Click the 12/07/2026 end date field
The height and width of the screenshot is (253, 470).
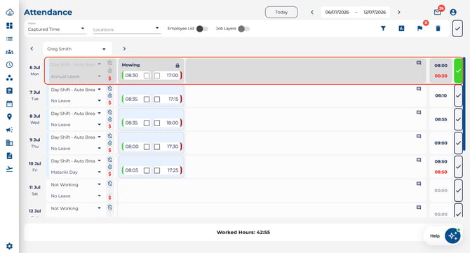point(375,13)
